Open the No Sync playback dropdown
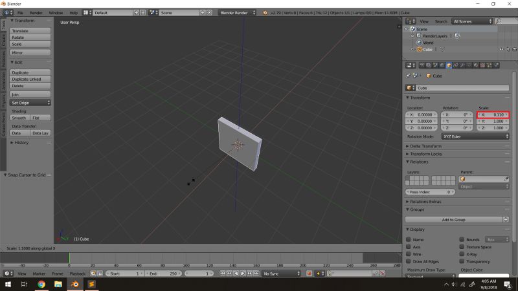 [282, 274]
